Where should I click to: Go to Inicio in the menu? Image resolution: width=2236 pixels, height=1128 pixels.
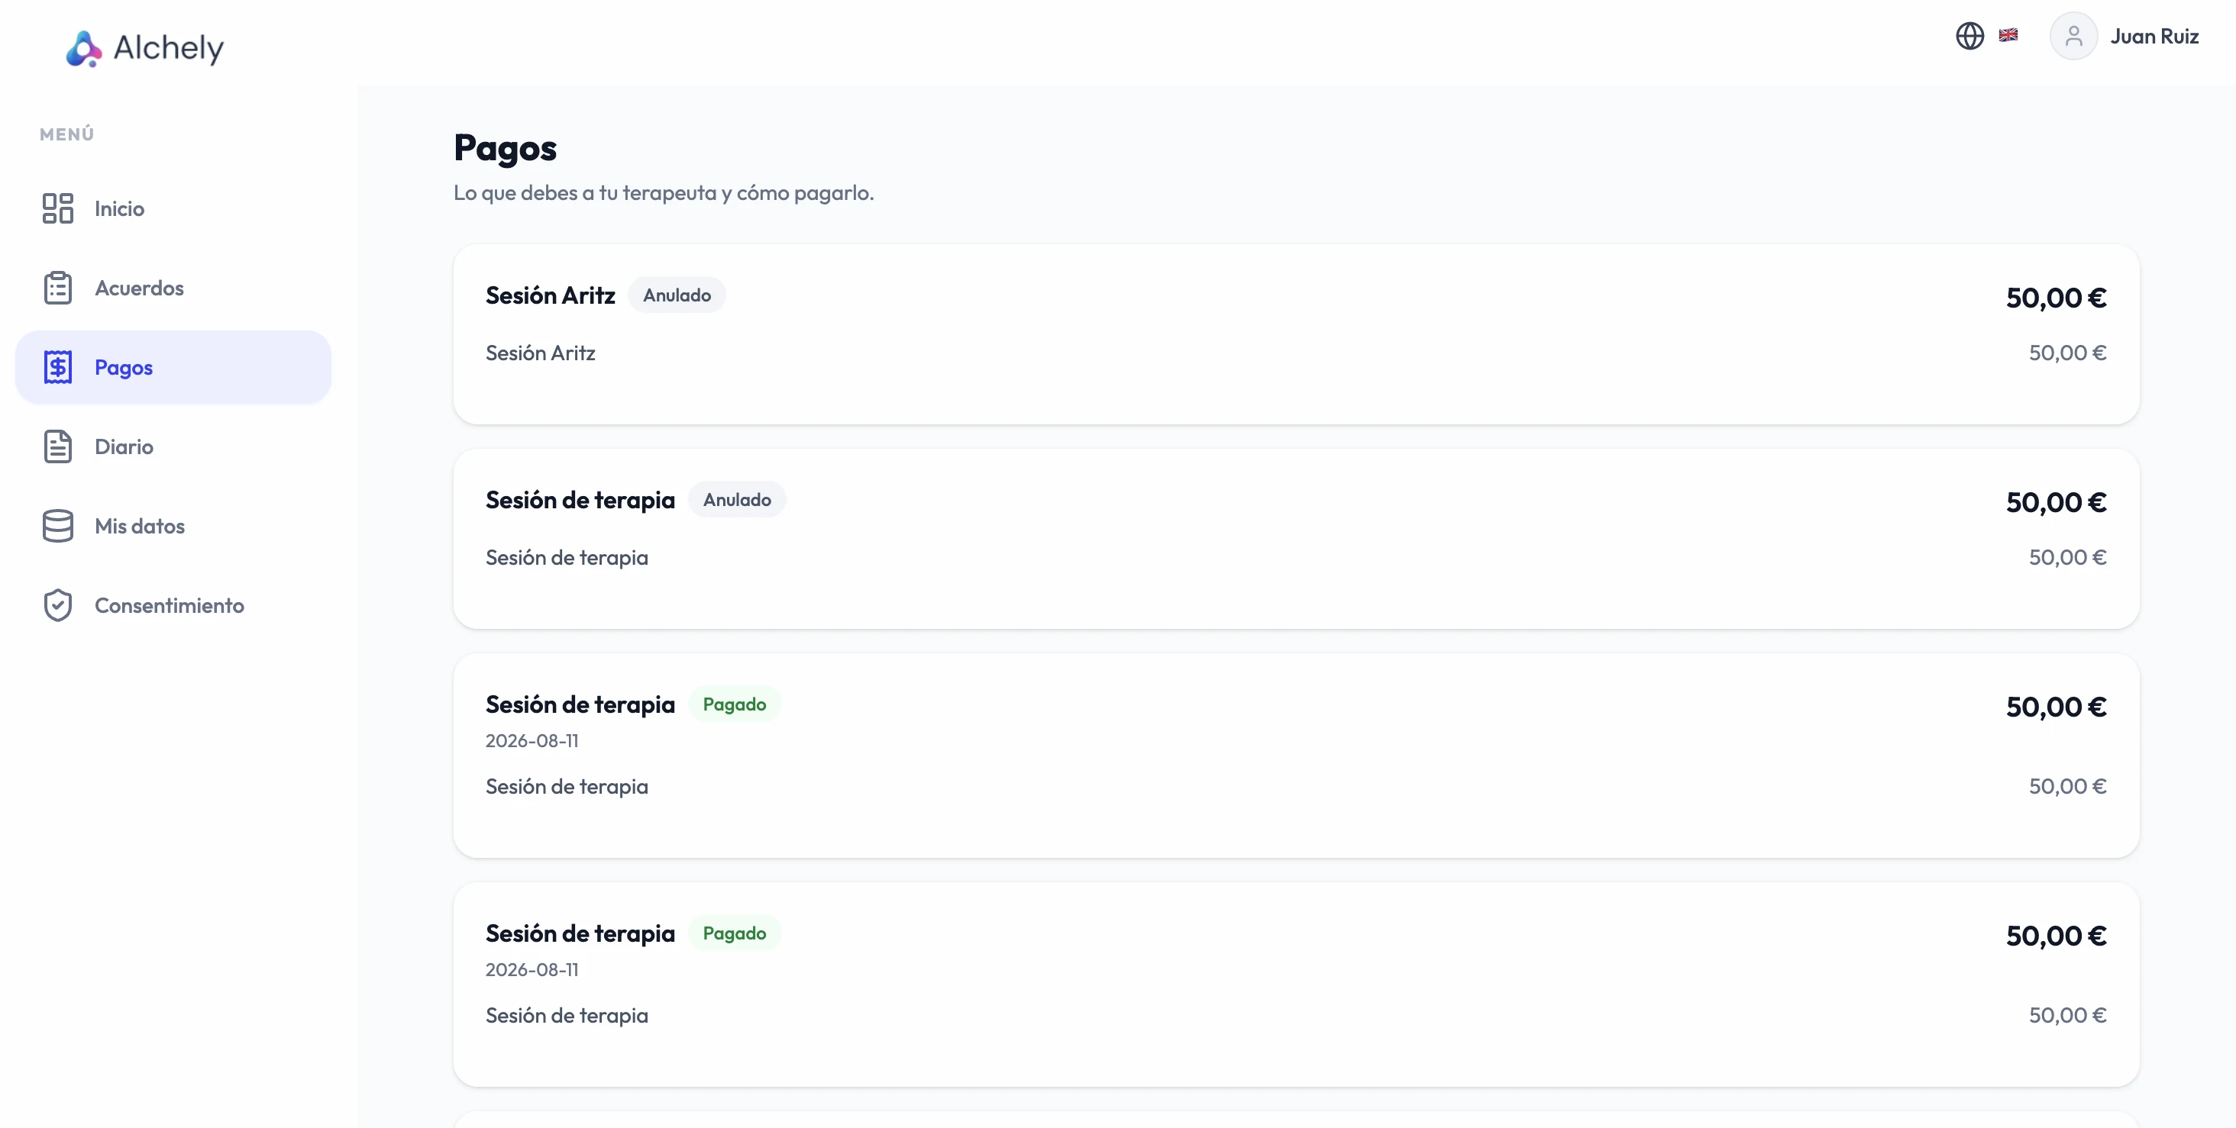(173, 208)
